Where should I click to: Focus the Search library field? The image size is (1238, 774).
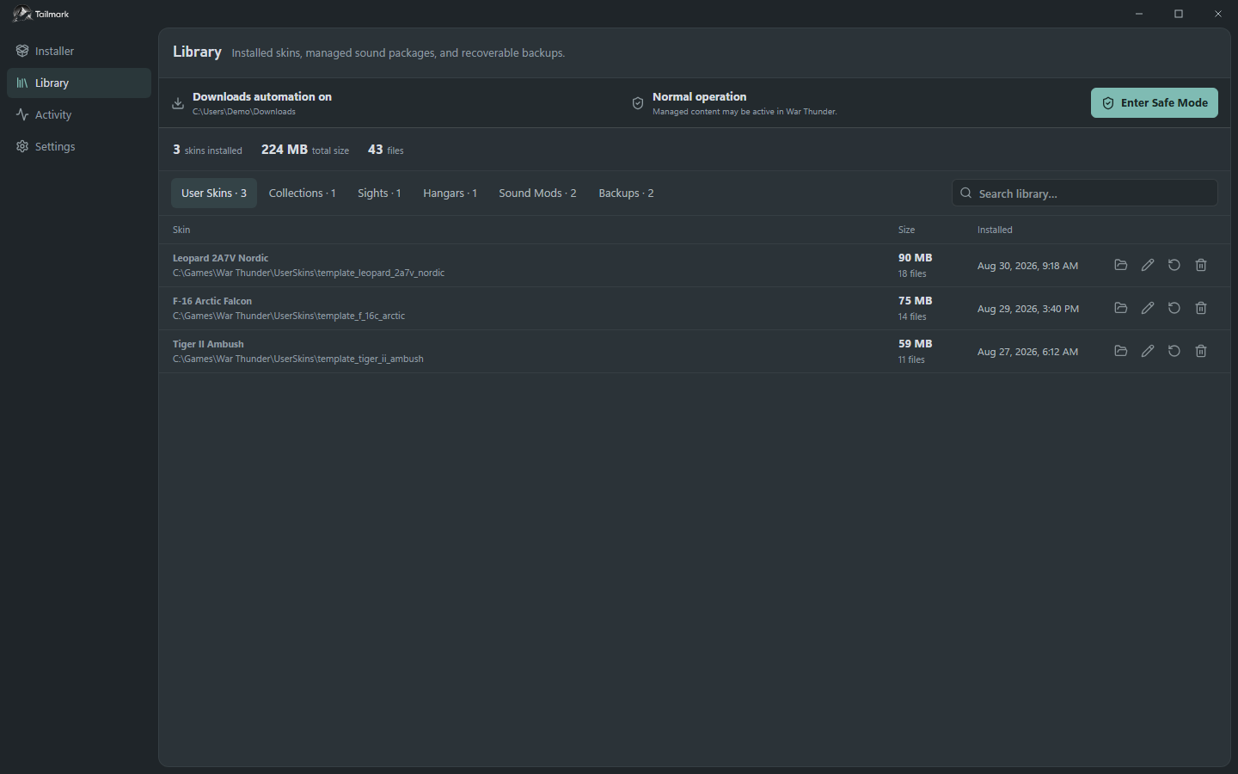pos(1084,193)
